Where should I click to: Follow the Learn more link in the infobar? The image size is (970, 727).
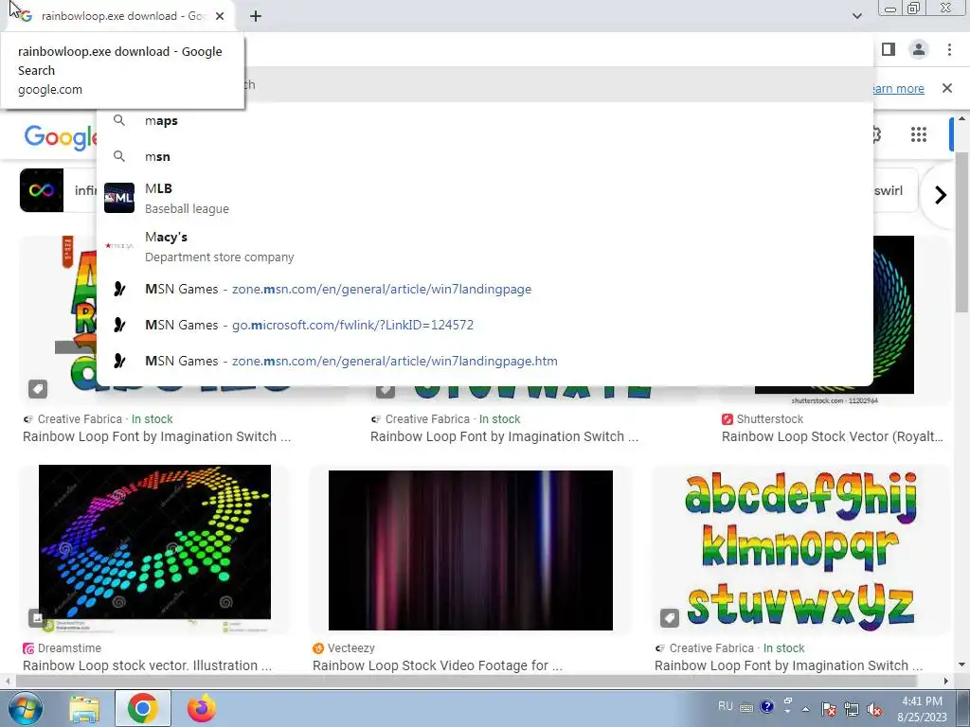(x=898, y=88)
